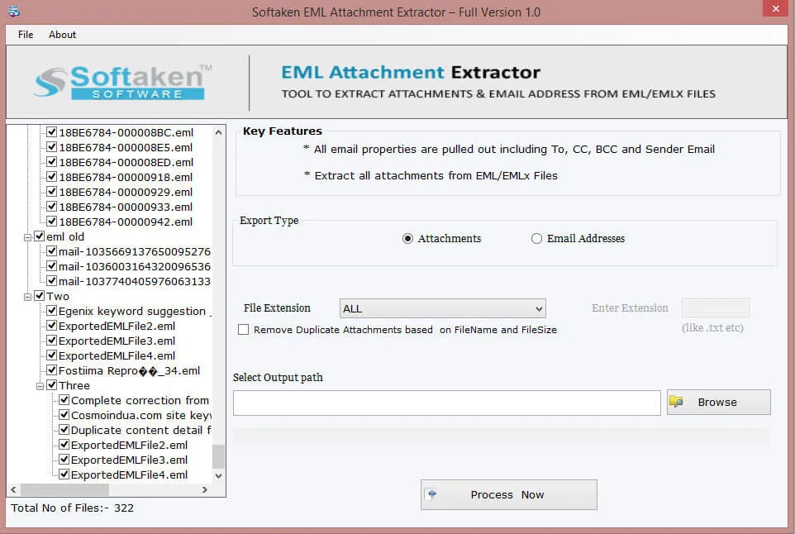
Task: Open the File Extension ALL dropdown
Action: point(443,308)
